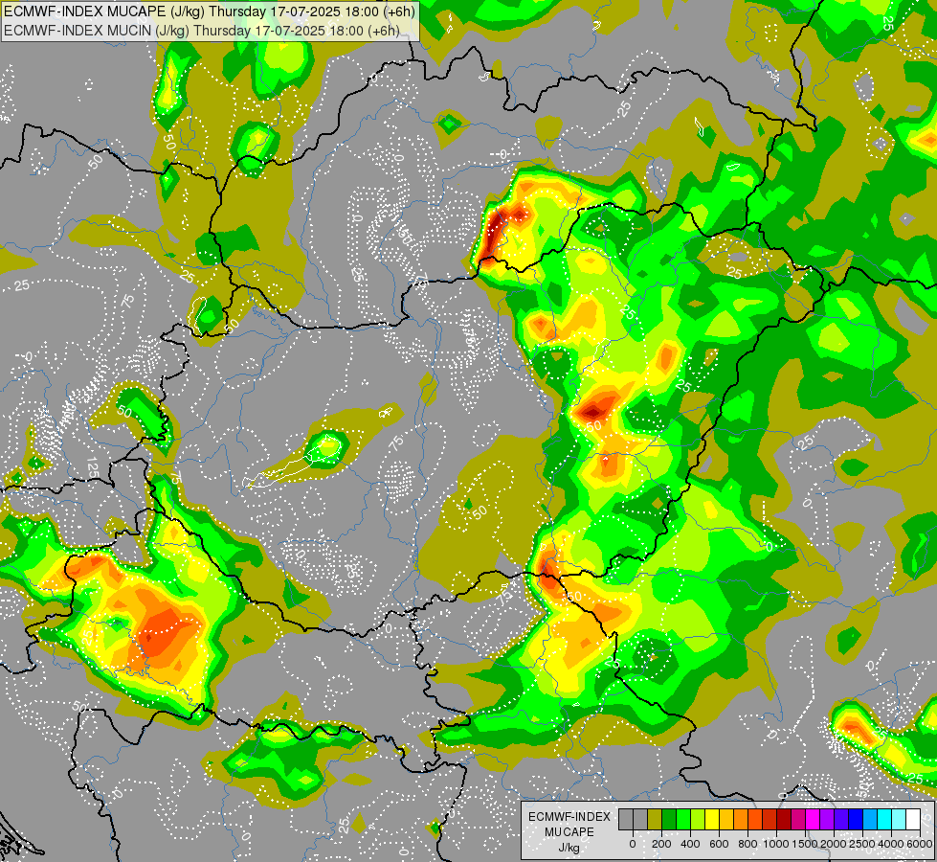The image size is (937, 862).
Task: Click the white swatch at the legend's end
Action: pos(914,820)
